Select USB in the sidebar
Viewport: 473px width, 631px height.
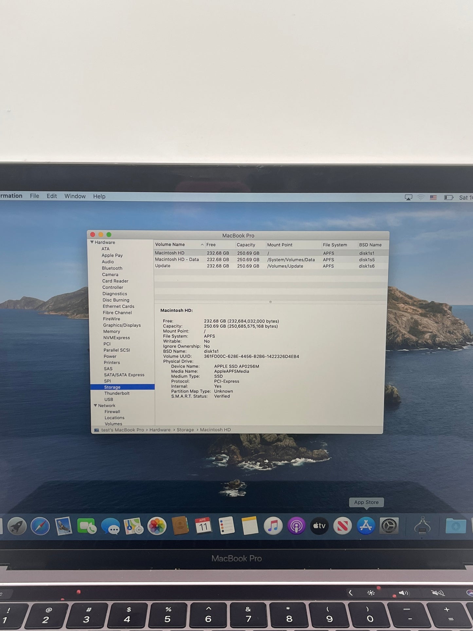[x=109, y=399]
